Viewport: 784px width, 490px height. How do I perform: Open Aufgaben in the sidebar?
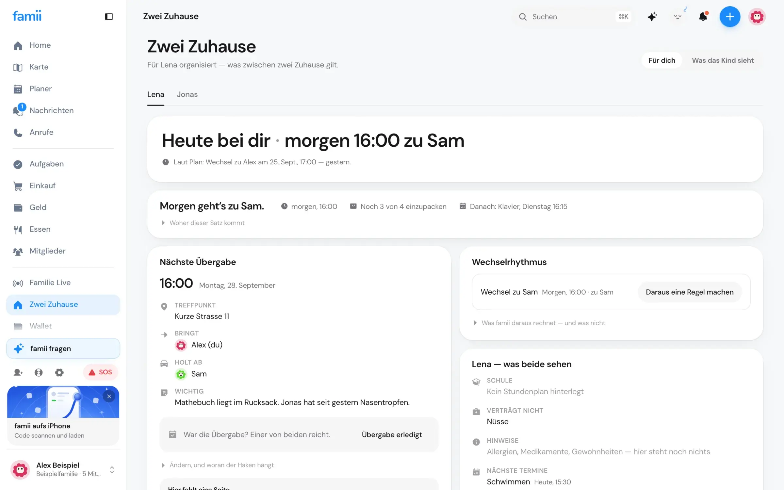(x=63, y=164)
